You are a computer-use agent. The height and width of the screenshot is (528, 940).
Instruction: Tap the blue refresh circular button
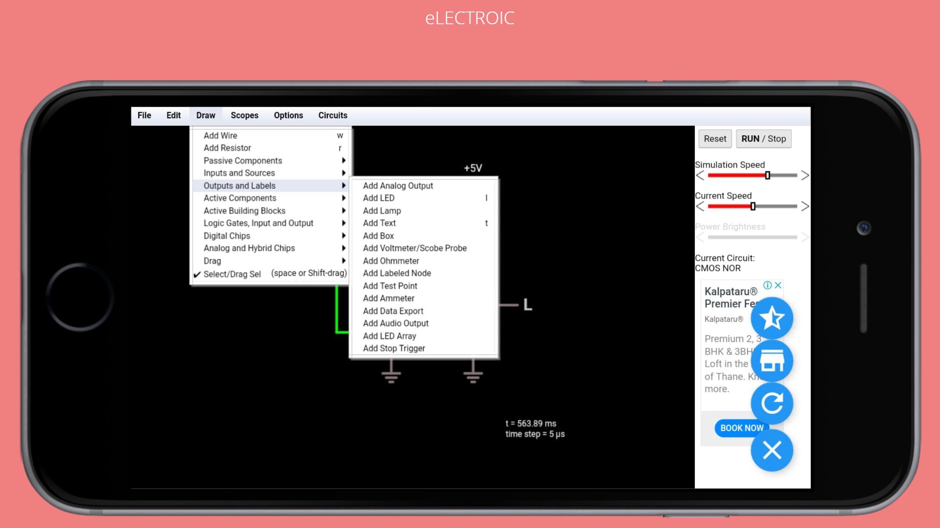click(x=771, y=403)
